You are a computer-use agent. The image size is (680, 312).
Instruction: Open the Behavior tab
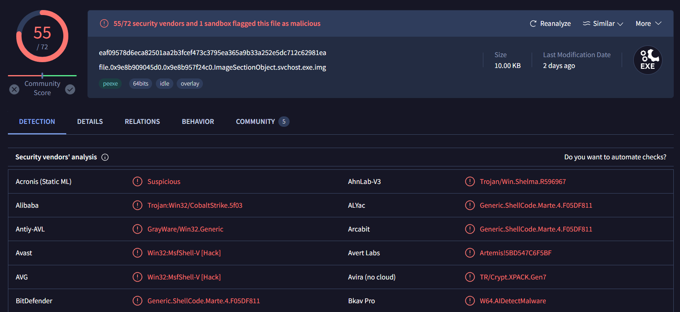click(x=198, y=122)
